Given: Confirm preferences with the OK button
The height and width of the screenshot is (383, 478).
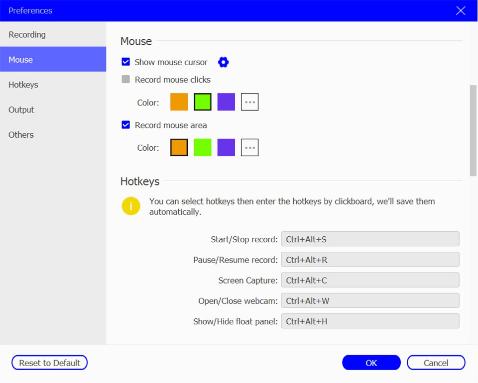Looking at the screenshot, I should click(371, 362).
